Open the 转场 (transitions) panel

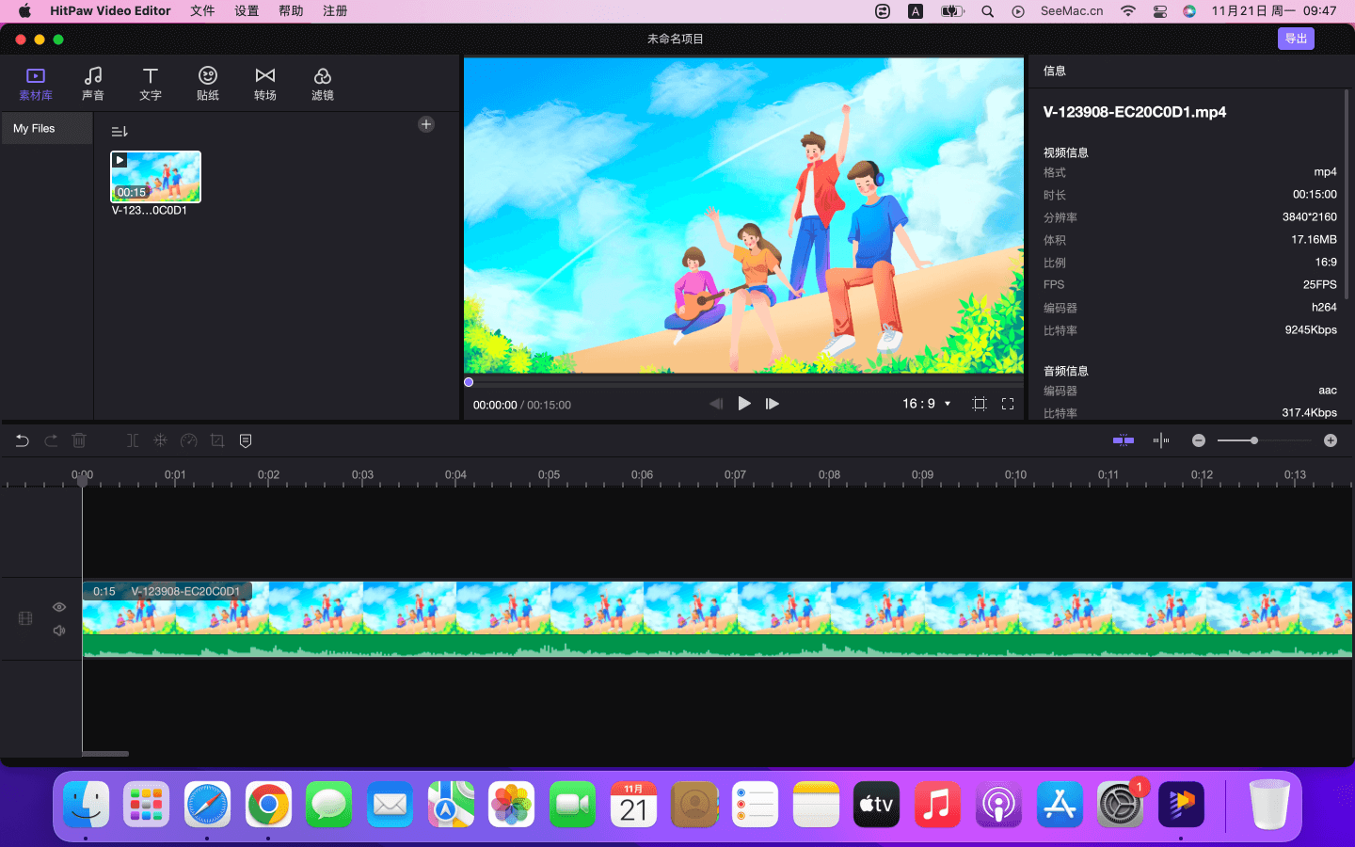point(265,83)
